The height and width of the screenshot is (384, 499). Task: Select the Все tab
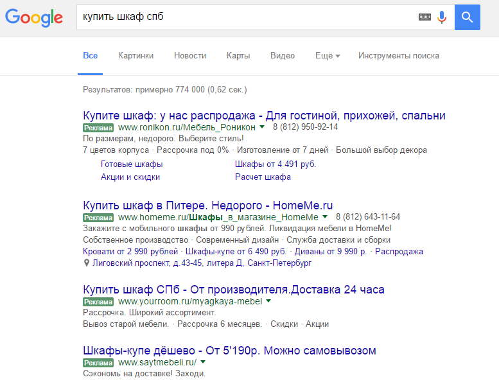(91, 56)
